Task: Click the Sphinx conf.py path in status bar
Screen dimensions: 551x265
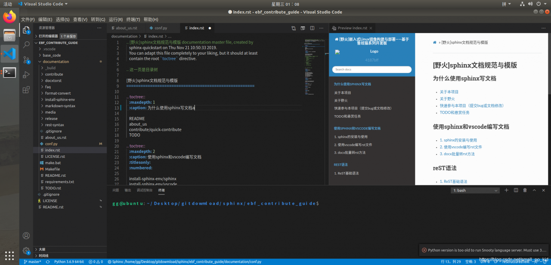Action: click(x=184, y=262)
